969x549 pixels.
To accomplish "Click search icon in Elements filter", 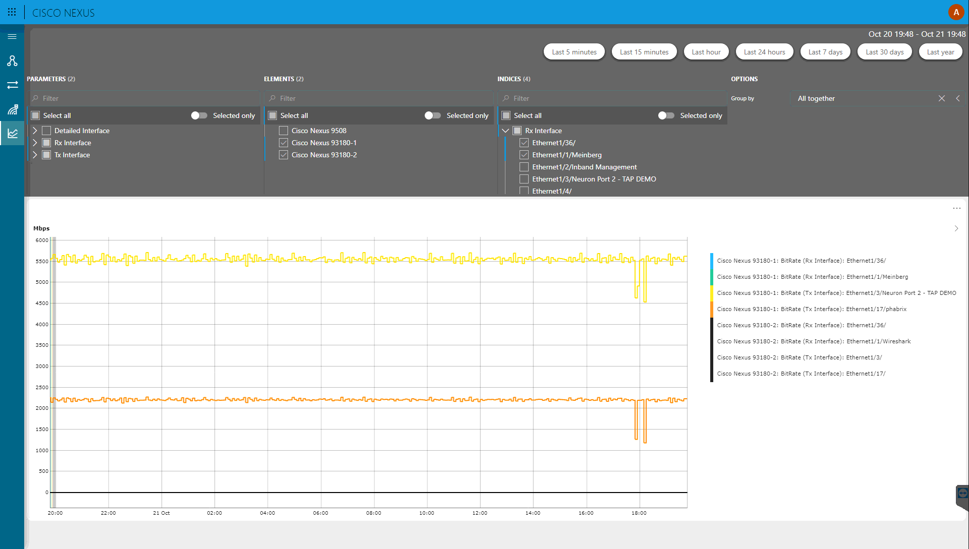I will [x=272, y=98].
